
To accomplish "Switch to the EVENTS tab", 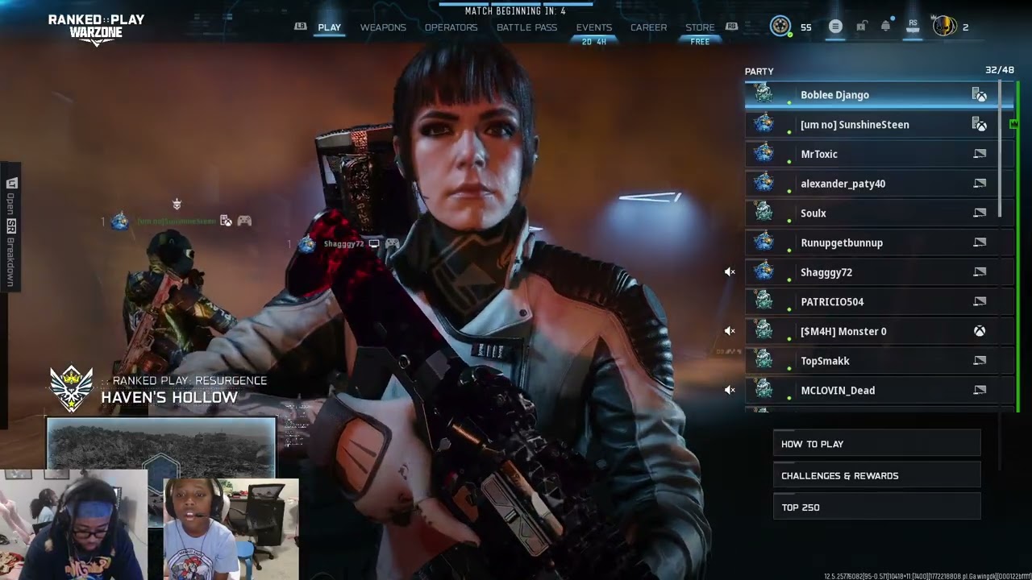I will click(593, 27).
